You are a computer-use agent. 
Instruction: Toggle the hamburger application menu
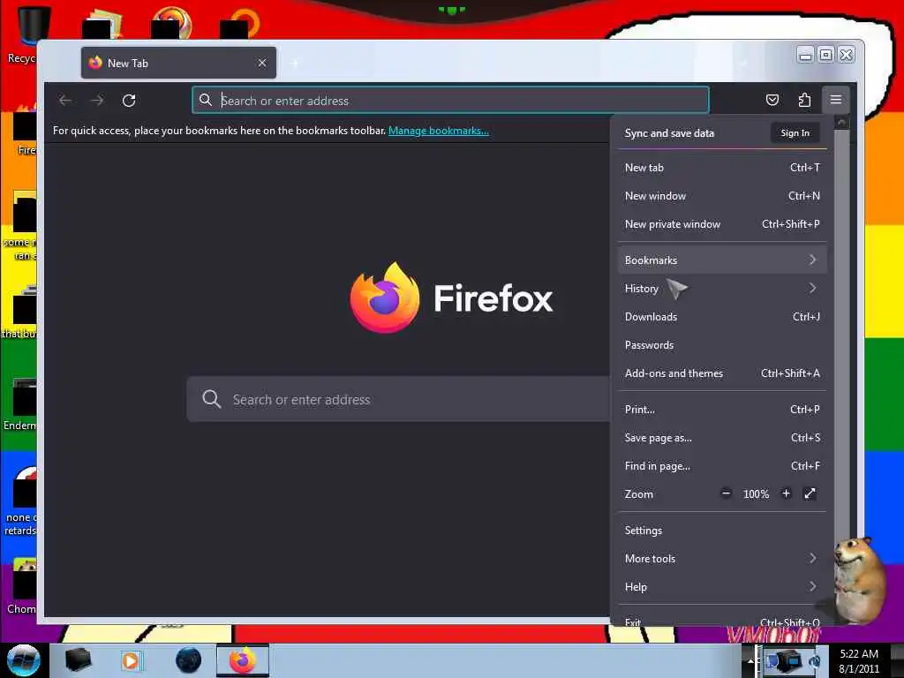(835, 100)
